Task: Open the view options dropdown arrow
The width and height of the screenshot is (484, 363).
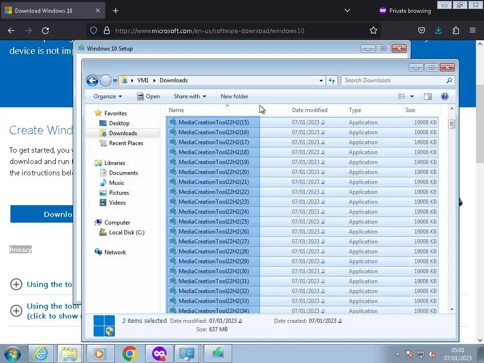Action: (x=412, y=96)
